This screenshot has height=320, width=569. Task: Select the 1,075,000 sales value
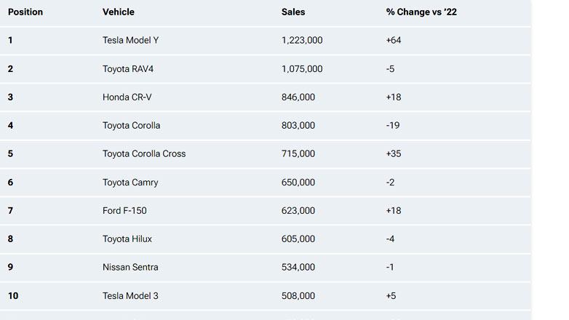(302, 69)
